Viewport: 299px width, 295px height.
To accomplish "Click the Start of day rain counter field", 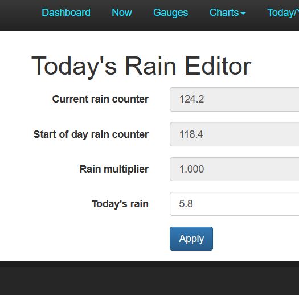I will pyautogui.click(x=234, y=134).
